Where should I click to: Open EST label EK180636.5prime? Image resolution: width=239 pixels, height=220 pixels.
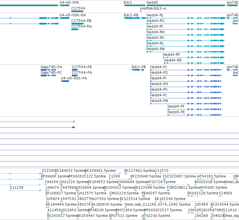coord(107,205)
